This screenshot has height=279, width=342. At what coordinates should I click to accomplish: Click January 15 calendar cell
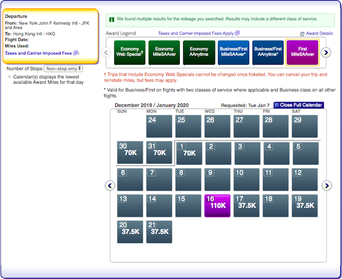(x=188, y=206)
